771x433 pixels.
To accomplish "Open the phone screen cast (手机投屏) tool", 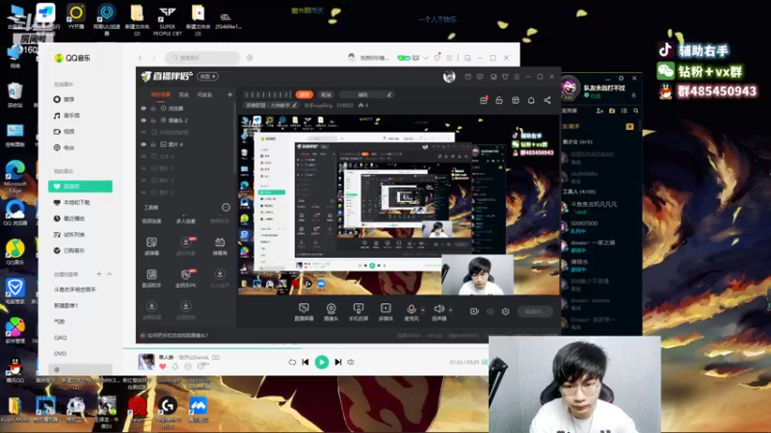I will tap(359, 311).
